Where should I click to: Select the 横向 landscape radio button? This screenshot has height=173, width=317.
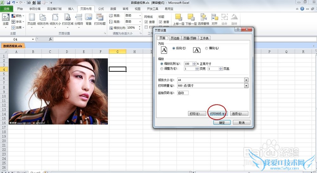pos(207,48)
